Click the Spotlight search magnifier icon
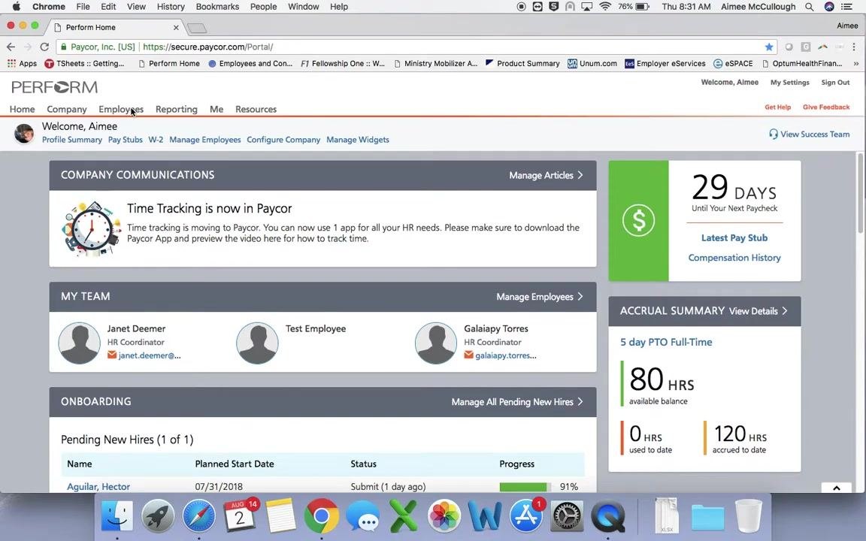This screenshot has width=866, height=541. click(x=809, y=7)
